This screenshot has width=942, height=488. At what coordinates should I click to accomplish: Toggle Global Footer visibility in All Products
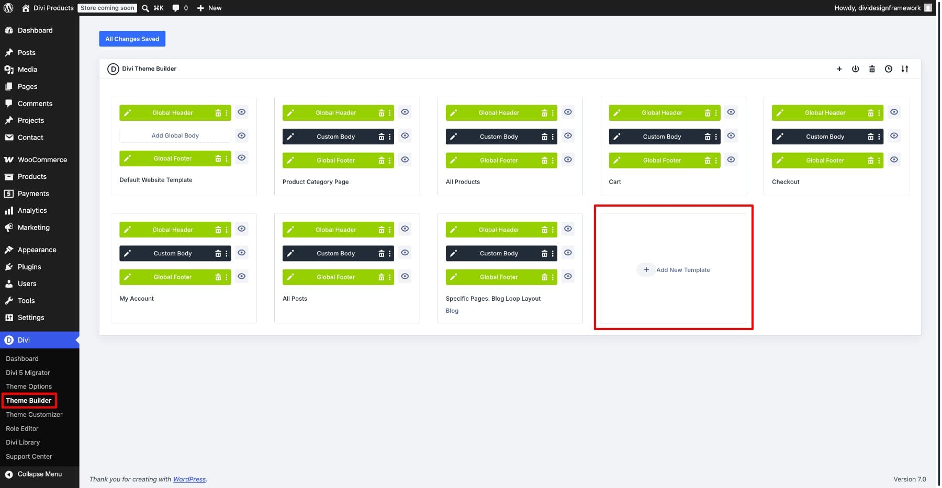pos(568,160)
